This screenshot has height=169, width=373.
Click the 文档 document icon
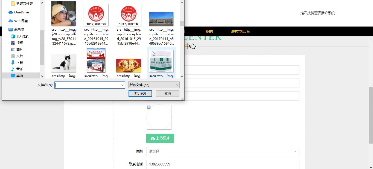(x=13, y=56)
